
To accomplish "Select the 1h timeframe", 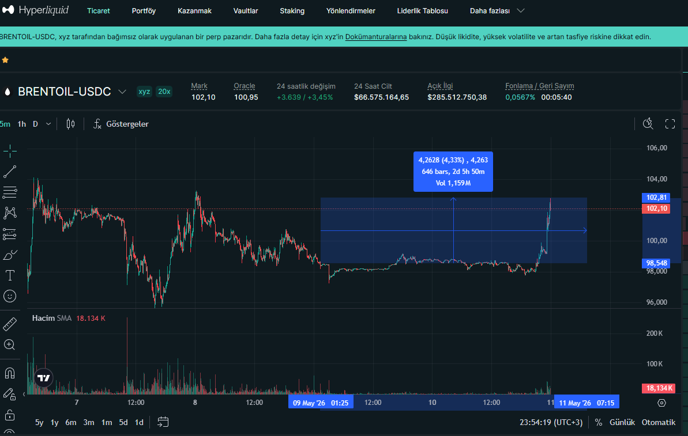I will [x=21, y=124].
